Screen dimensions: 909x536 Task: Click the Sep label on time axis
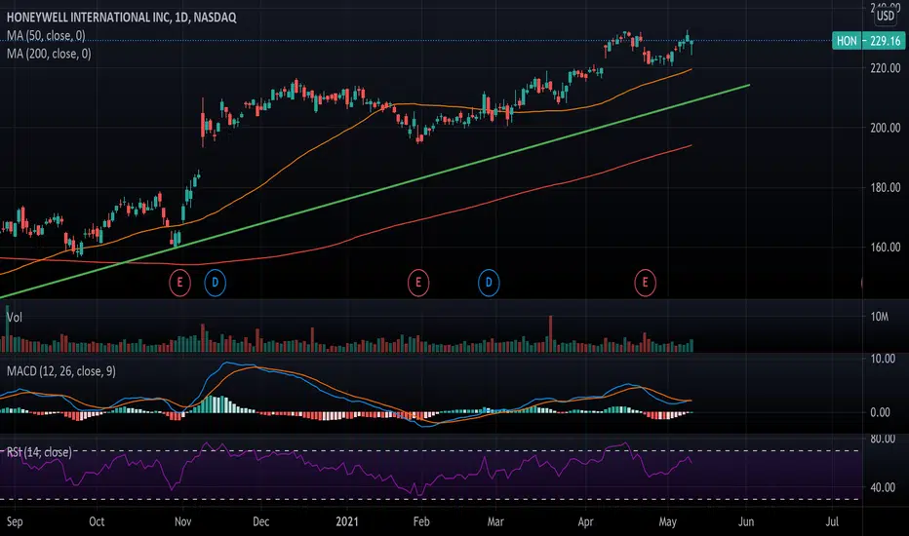pyautogui.click(x=15, y=521)
